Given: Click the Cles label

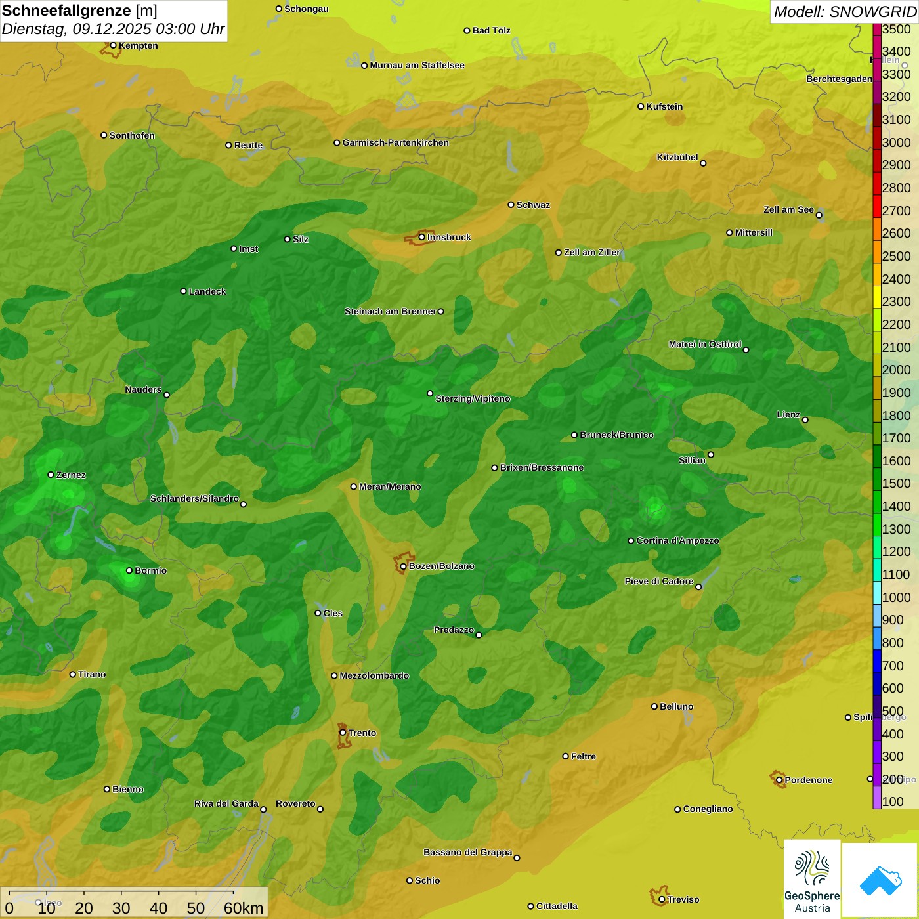Looking at the screenshot, I should [333, 613].
